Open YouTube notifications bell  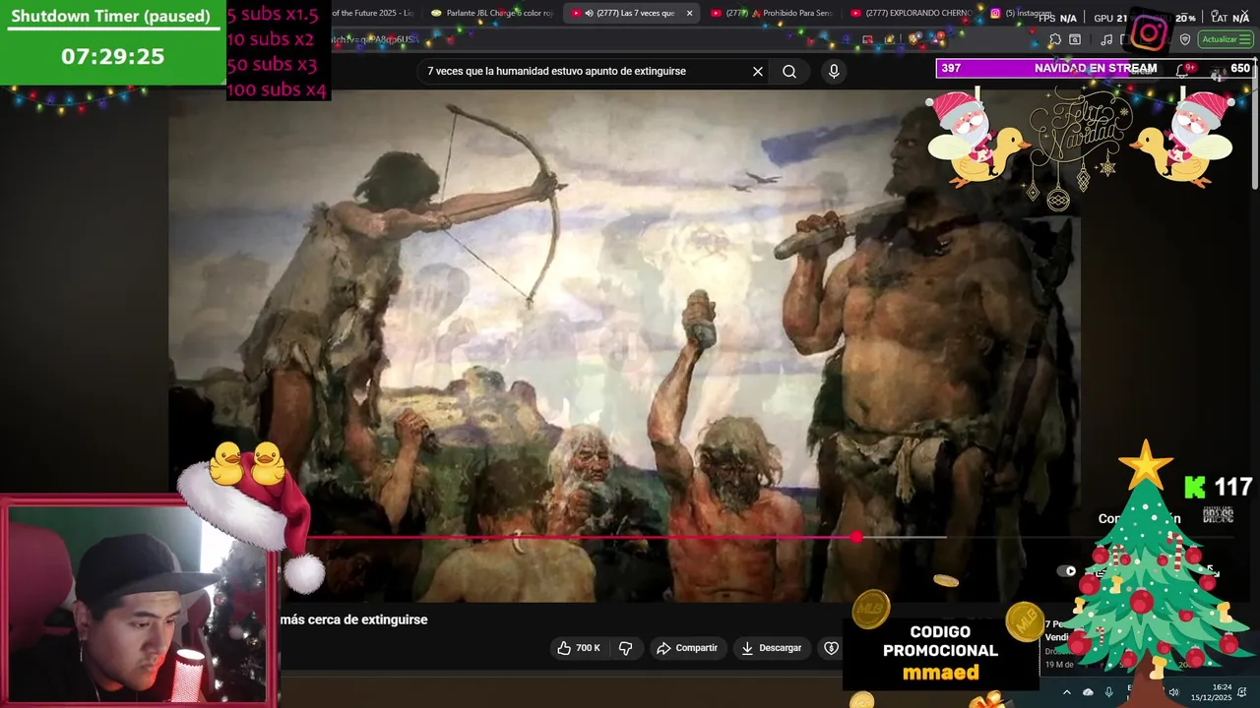(x=1184, y=69)
